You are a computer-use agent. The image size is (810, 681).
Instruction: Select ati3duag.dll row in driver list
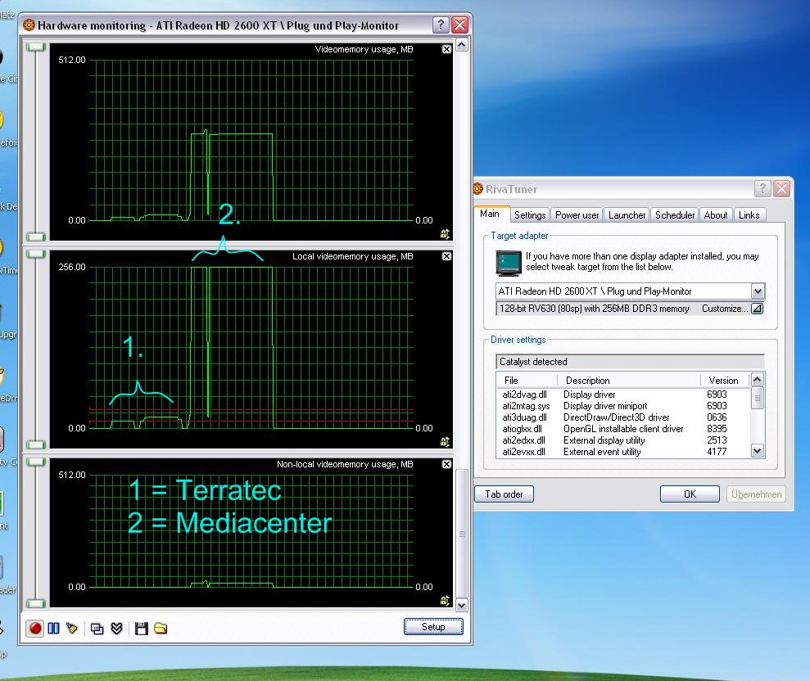[623, 417]
